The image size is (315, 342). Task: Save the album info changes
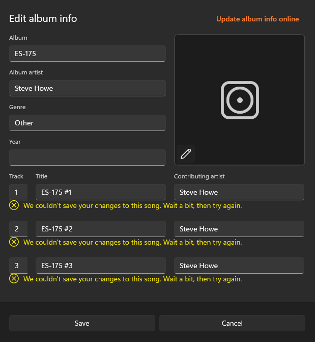[82, 323]
